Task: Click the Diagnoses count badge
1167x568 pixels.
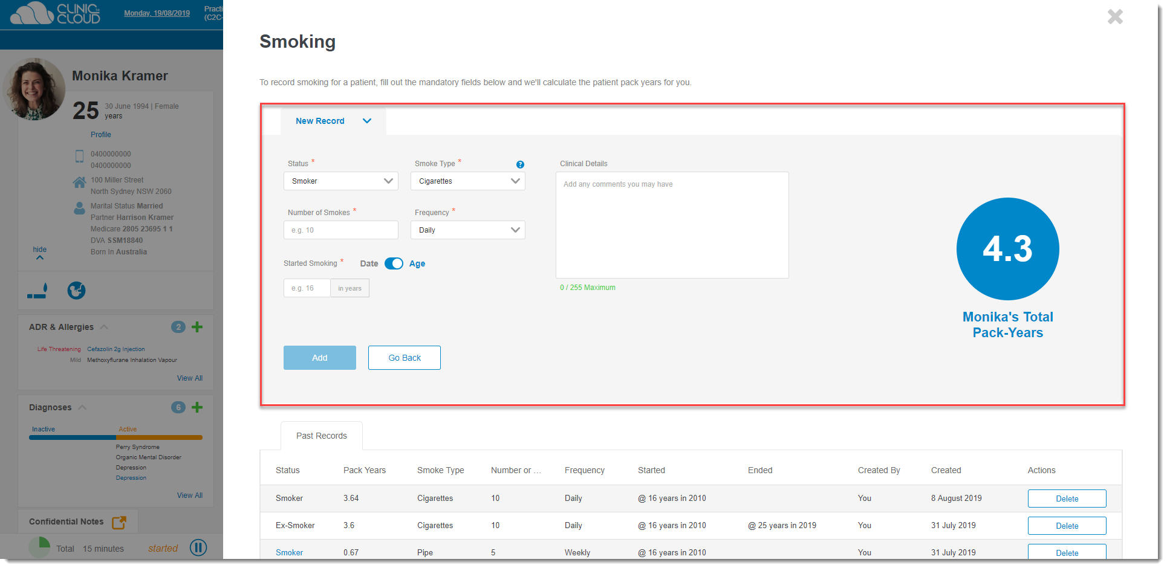Action: tap(178, 407)
